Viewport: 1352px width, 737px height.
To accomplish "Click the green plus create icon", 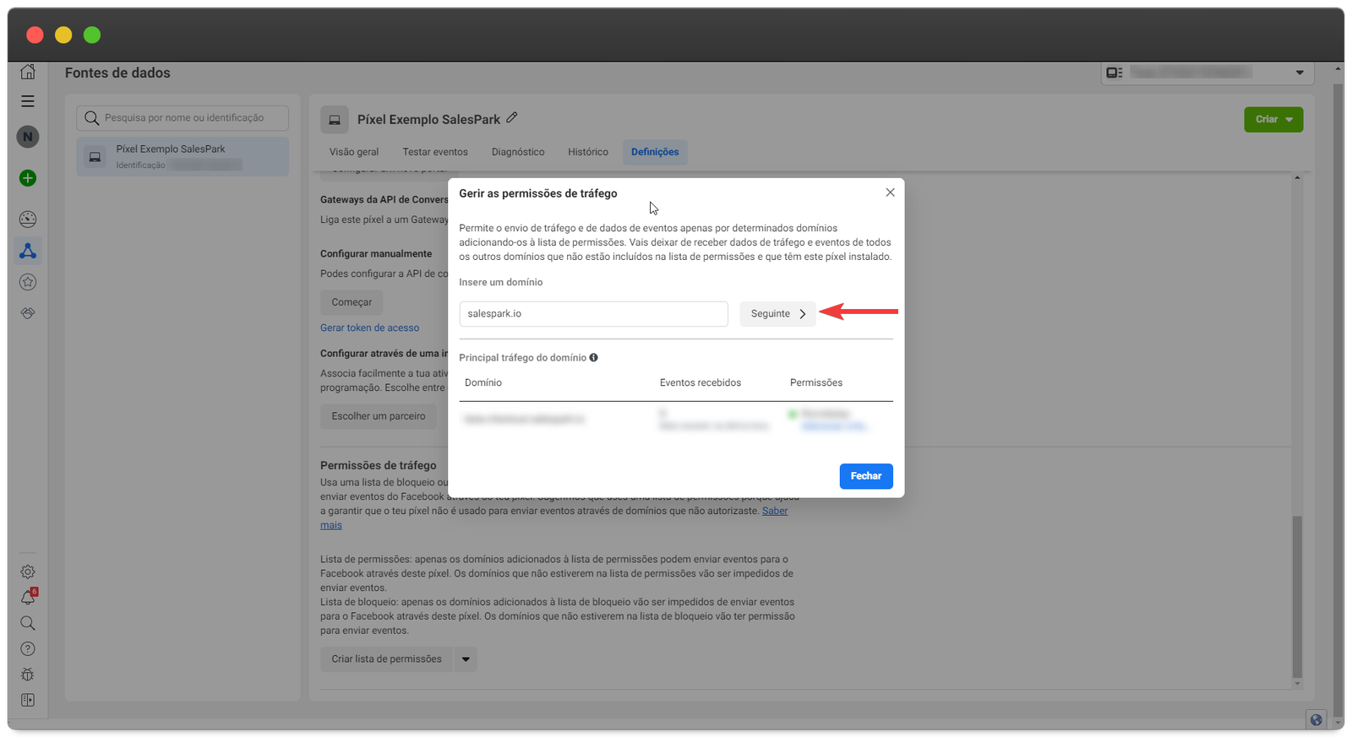I will click(x=28, y=178).
